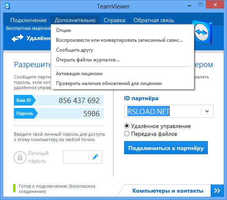Image resolution: width=227 pixels, height=200 pixels.
Task: Click the ID партнёра heading
Action: click(x=141, y=99)
